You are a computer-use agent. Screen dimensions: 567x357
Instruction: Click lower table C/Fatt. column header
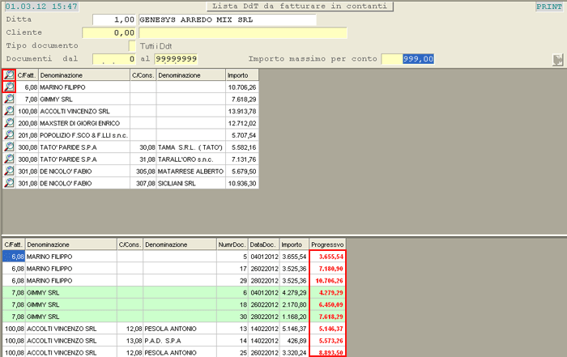click(14, 244)
